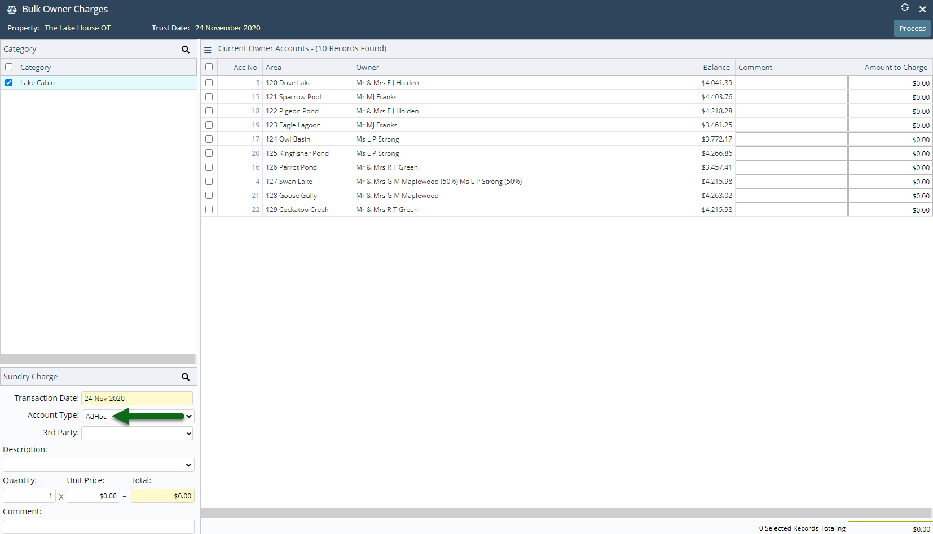
Task: Click the Comment cell for 127 Swan Lake
Action: pyautogui.click(x=791, y=181)
